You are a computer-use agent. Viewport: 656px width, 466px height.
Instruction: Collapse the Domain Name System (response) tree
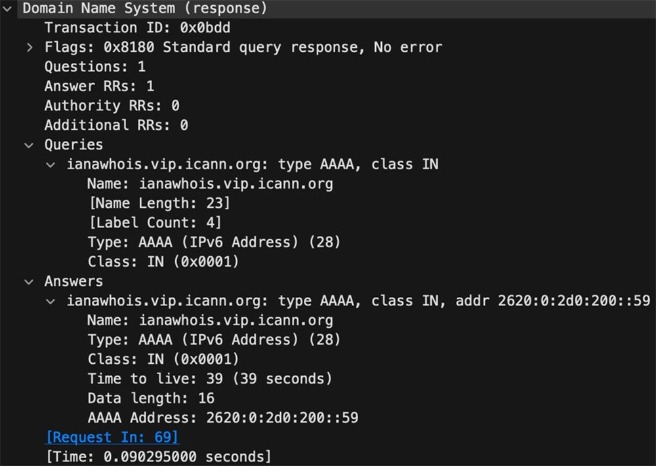coord(7,9)
